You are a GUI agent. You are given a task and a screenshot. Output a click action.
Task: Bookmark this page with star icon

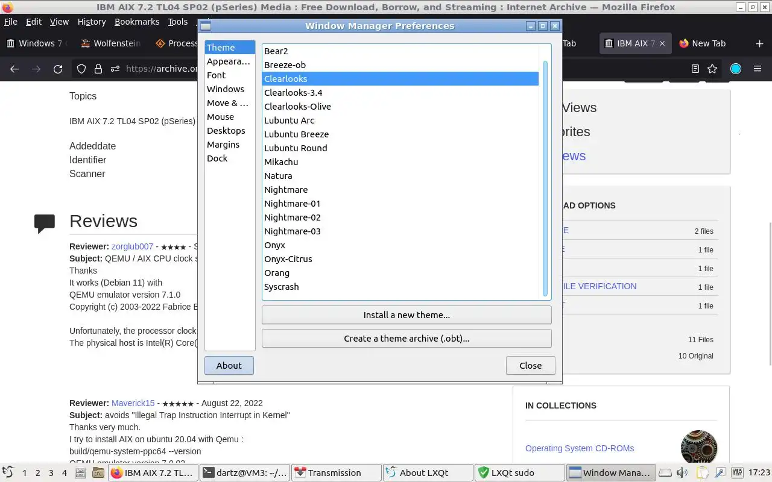pos(712,69)
